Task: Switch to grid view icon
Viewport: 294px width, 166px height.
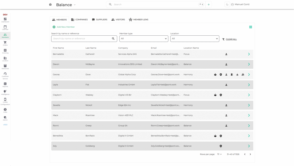Action: 250,27
